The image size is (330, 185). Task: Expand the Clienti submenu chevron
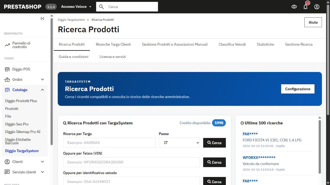point(43,162)
